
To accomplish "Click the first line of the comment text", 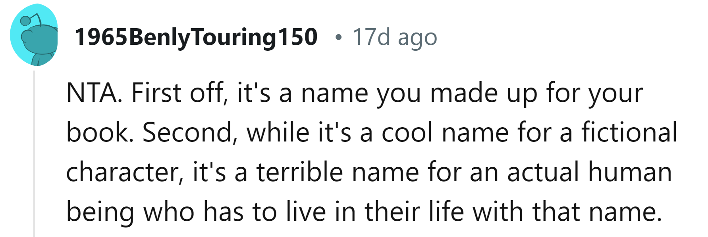I will click(354, 93).
